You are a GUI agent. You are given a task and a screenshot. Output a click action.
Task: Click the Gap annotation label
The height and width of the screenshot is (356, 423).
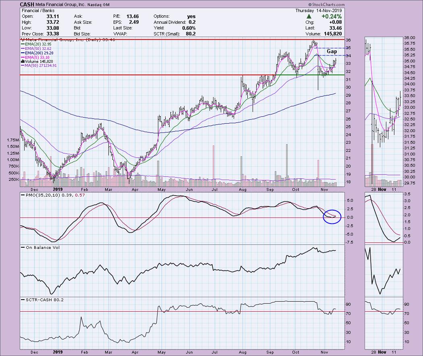pyautogui.click(x=332, y=51)
